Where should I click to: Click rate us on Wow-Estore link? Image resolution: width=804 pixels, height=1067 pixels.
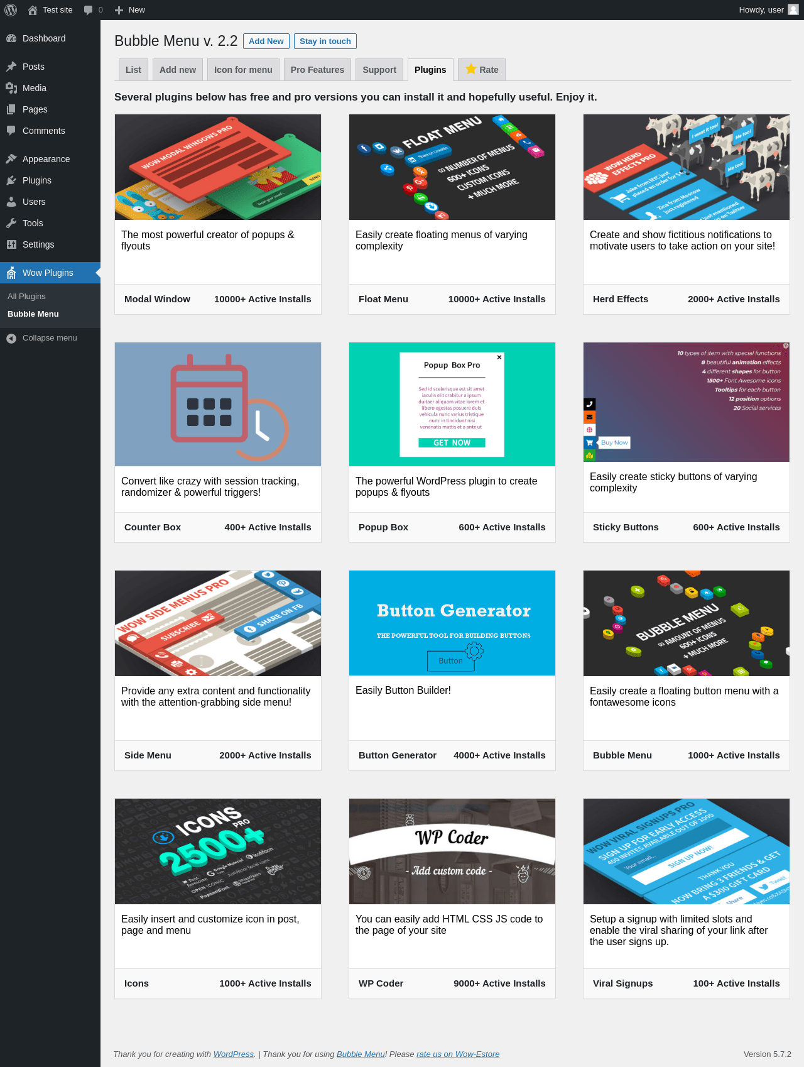coord(458,1054)
